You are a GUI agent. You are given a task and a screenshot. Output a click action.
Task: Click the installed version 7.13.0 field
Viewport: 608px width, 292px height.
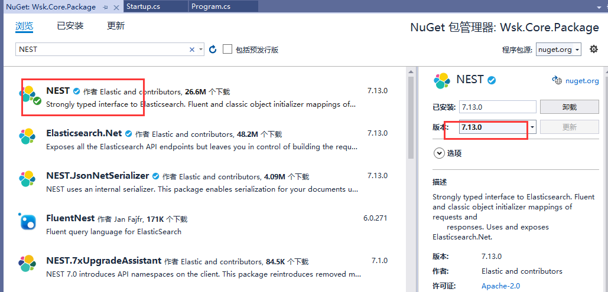(x=498, y=107)
